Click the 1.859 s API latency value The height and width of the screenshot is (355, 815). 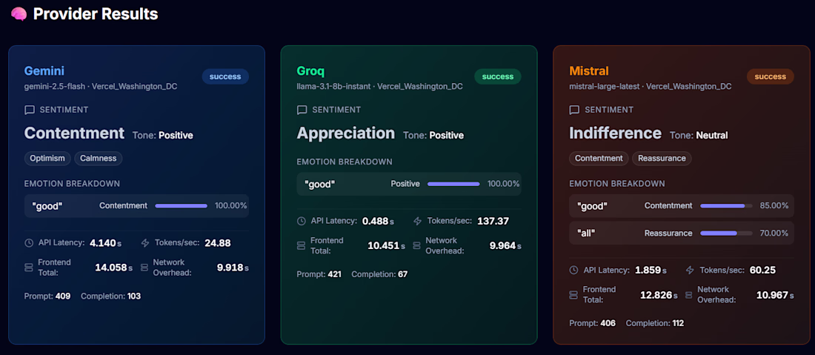(651, 271)
